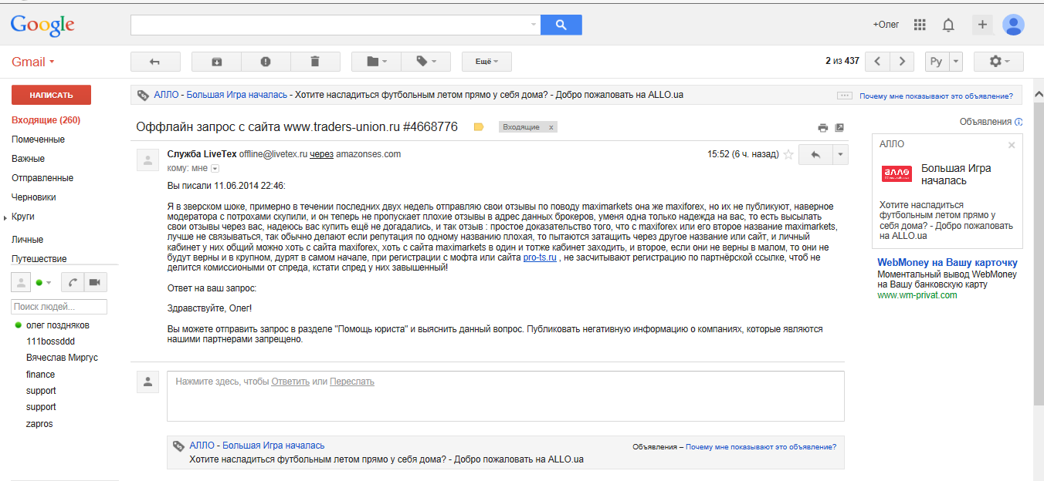The width and height of the screenshot is (1044, 481).
Task: Open the Move to folder dropdown
Action: pyautogui.click(x=377, y=62)
